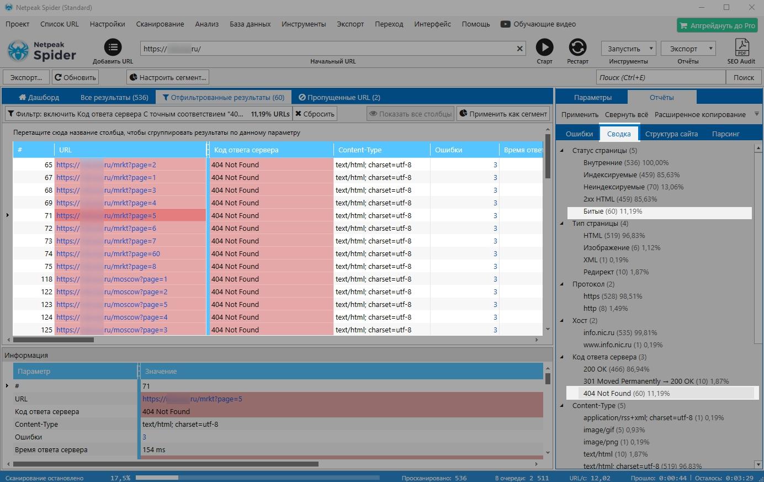Switch to Все результаты (536) tab
Screen dimensions: 764x482
point(114,97)
